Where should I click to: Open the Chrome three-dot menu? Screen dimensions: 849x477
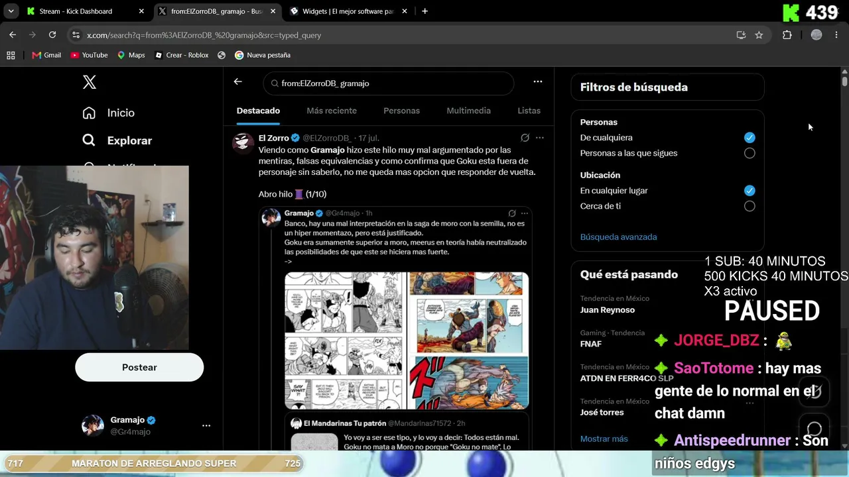coord(836,35)
